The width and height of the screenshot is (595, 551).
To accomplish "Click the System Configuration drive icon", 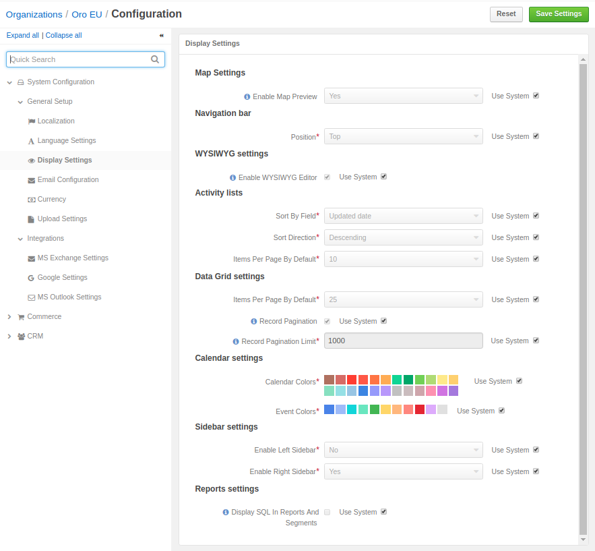I will point(21,82).
